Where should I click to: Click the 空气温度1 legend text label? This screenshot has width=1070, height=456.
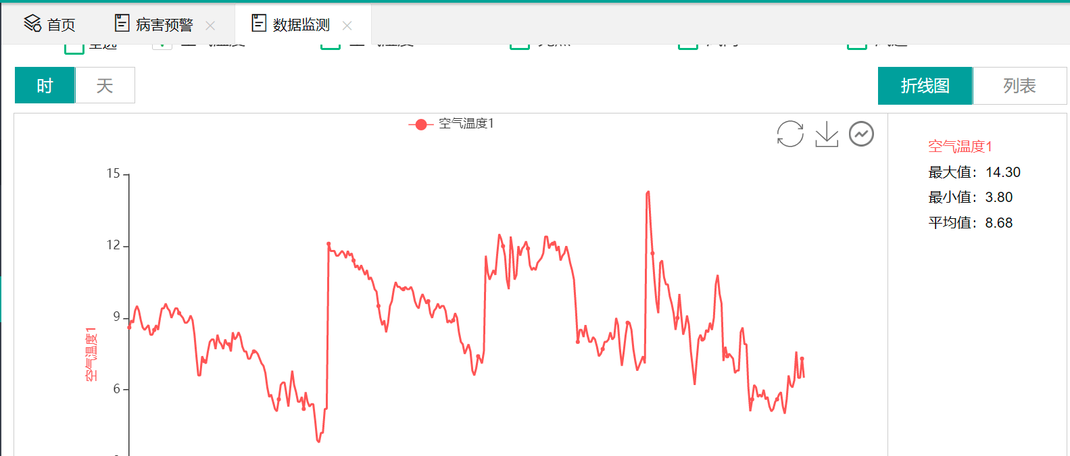pos(466,124)
